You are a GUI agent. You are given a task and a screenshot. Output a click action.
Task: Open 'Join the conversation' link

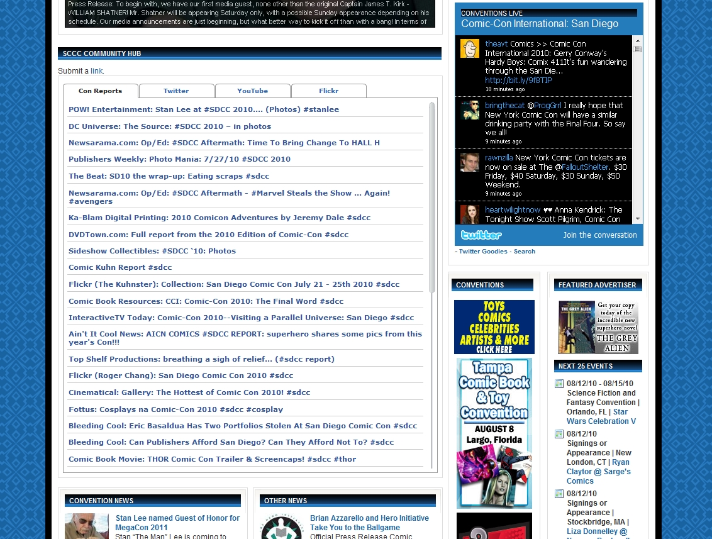click(x=599, y=235)
